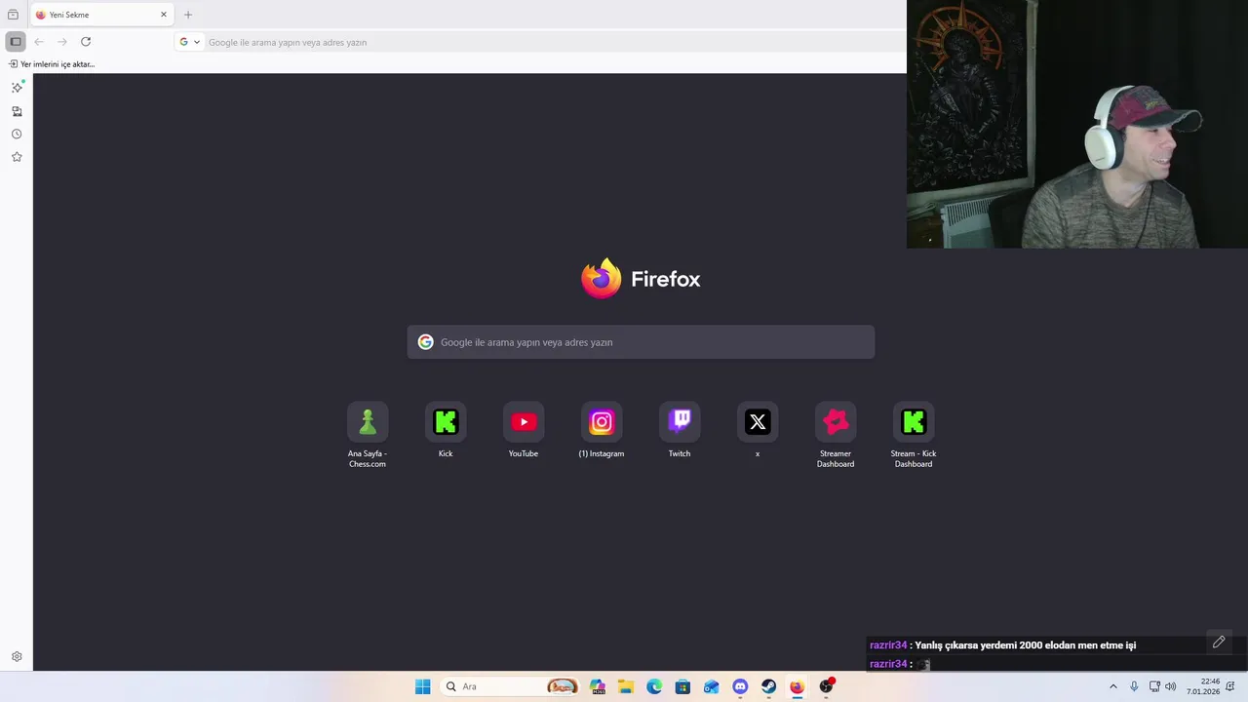Toggle the Firefox sidebar button

click(x=16, y=42)
